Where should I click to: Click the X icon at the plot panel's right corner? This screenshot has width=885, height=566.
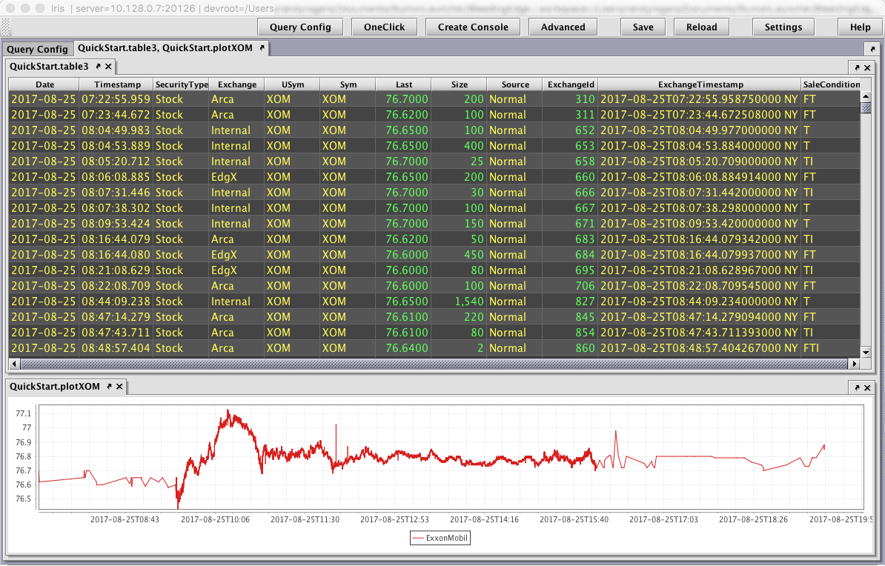point(869,387)
